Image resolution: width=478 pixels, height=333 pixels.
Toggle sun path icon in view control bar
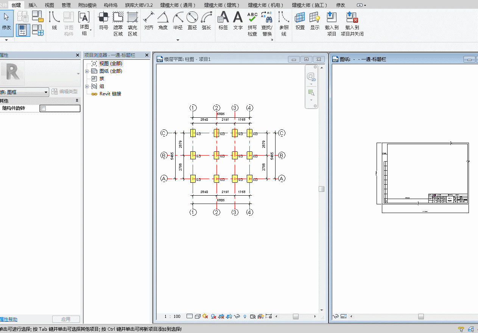[x=205, y=316]
